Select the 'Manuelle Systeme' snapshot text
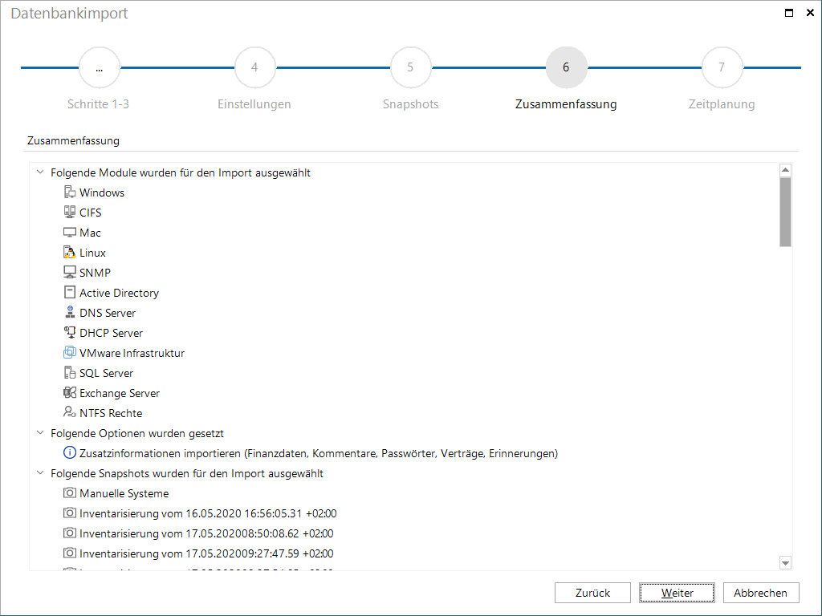 pyautogui.click(x=124, y=493)
